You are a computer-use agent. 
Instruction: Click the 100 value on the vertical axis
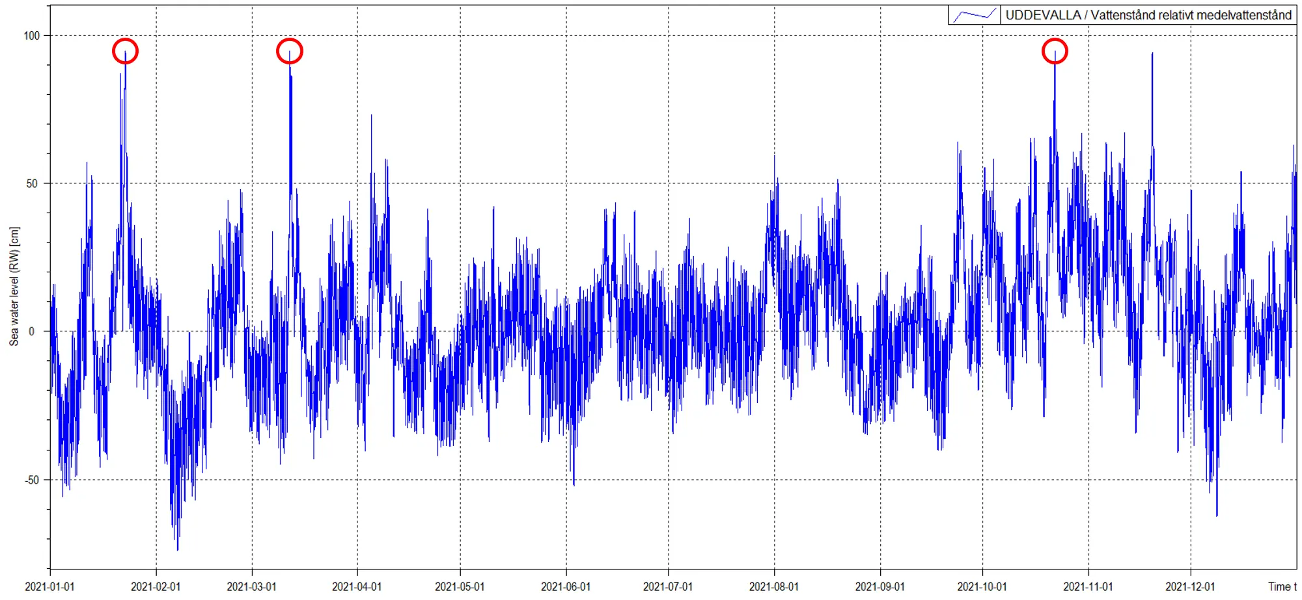pos(32,36)
